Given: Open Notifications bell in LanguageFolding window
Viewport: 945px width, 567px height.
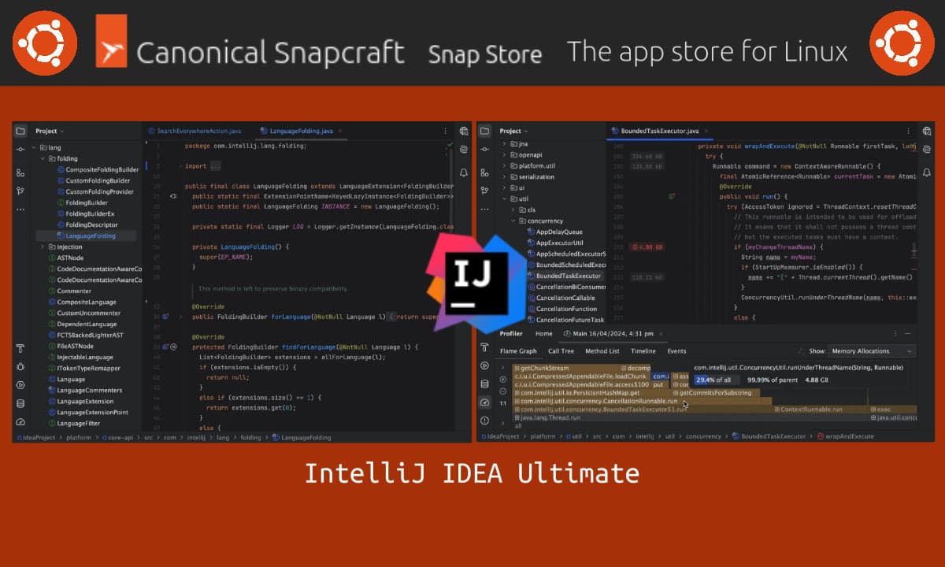Looking at the screenshot, I should click(x=463, y=171).
